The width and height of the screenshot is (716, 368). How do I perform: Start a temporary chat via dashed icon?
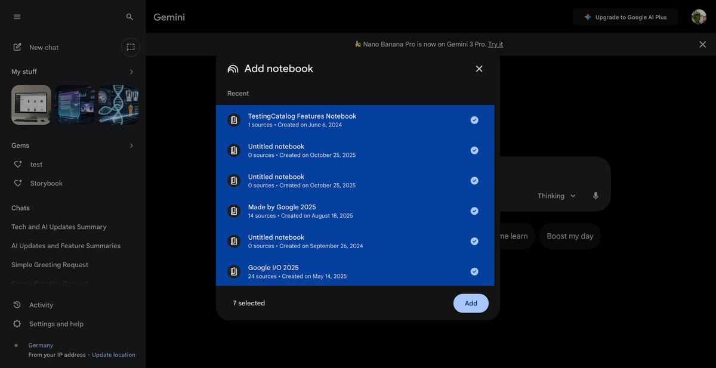pos(131,47)
